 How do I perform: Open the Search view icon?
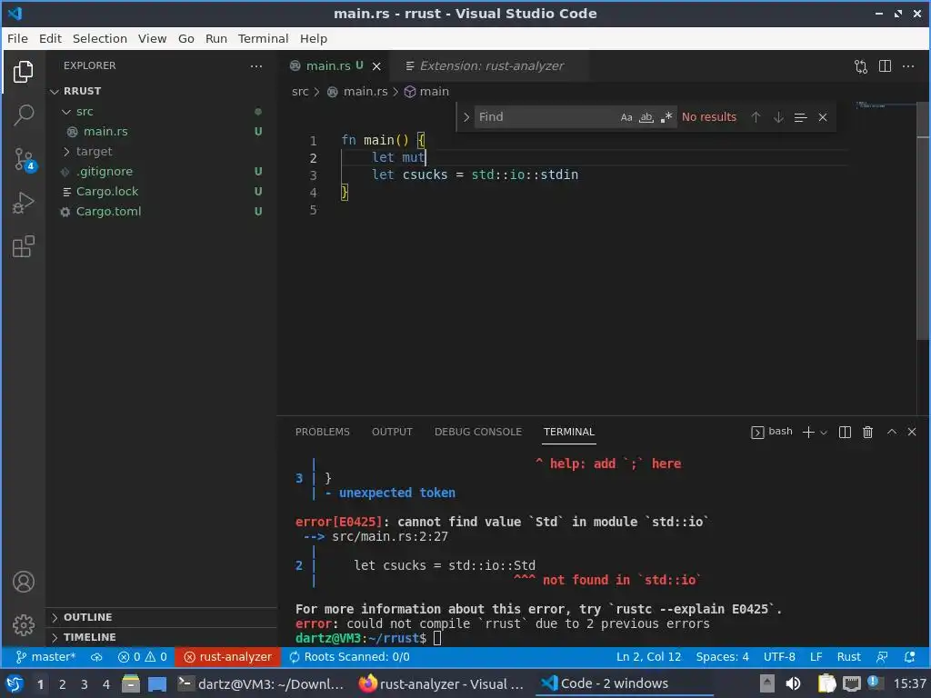pyautogui.click(x=23, y=115)
